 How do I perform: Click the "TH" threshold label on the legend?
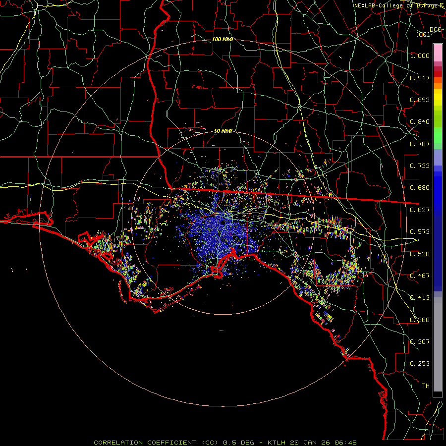[426, 386]
